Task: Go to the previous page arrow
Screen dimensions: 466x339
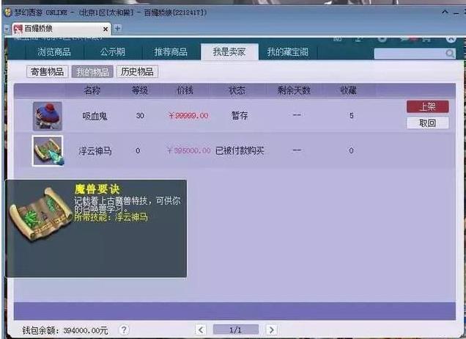Action: click(201, 329)
